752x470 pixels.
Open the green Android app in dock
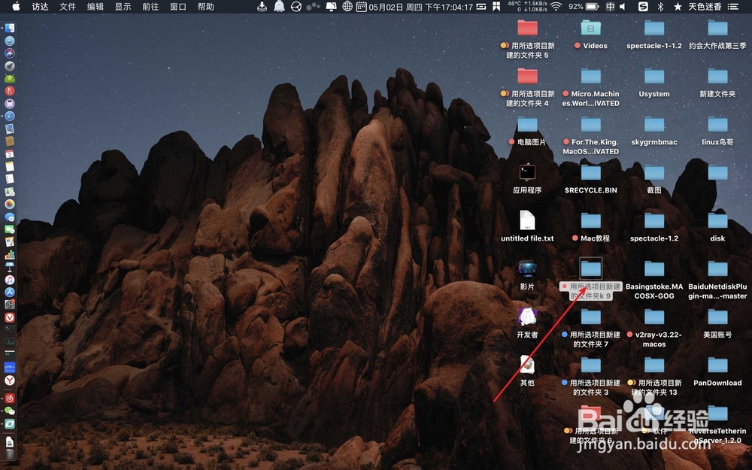pyautogui.click(x=10, y=78)
